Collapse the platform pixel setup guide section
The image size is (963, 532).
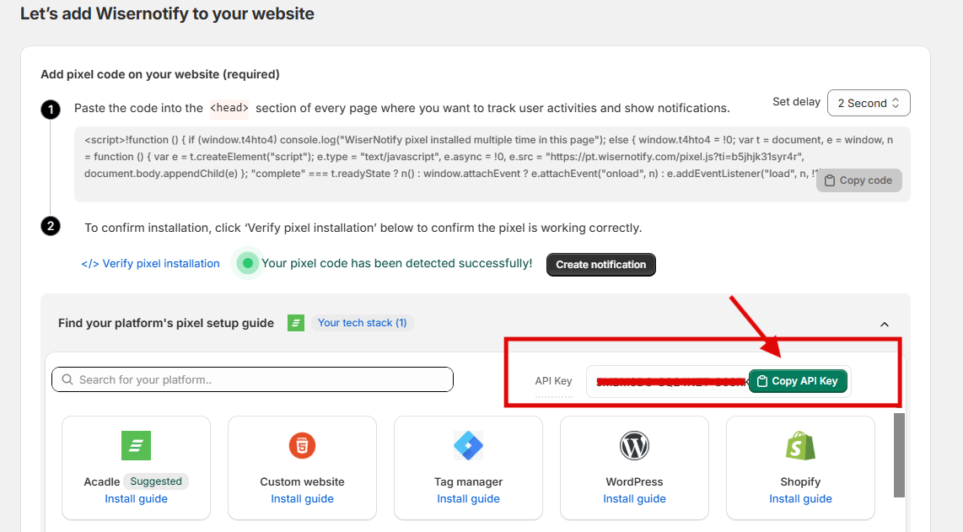click(x=885, y=324)
